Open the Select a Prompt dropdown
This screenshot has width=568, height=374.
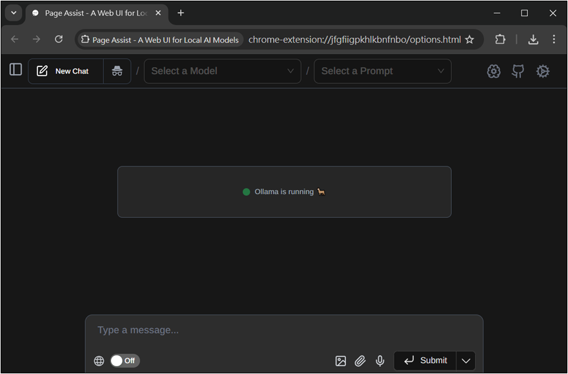[383, 72]
